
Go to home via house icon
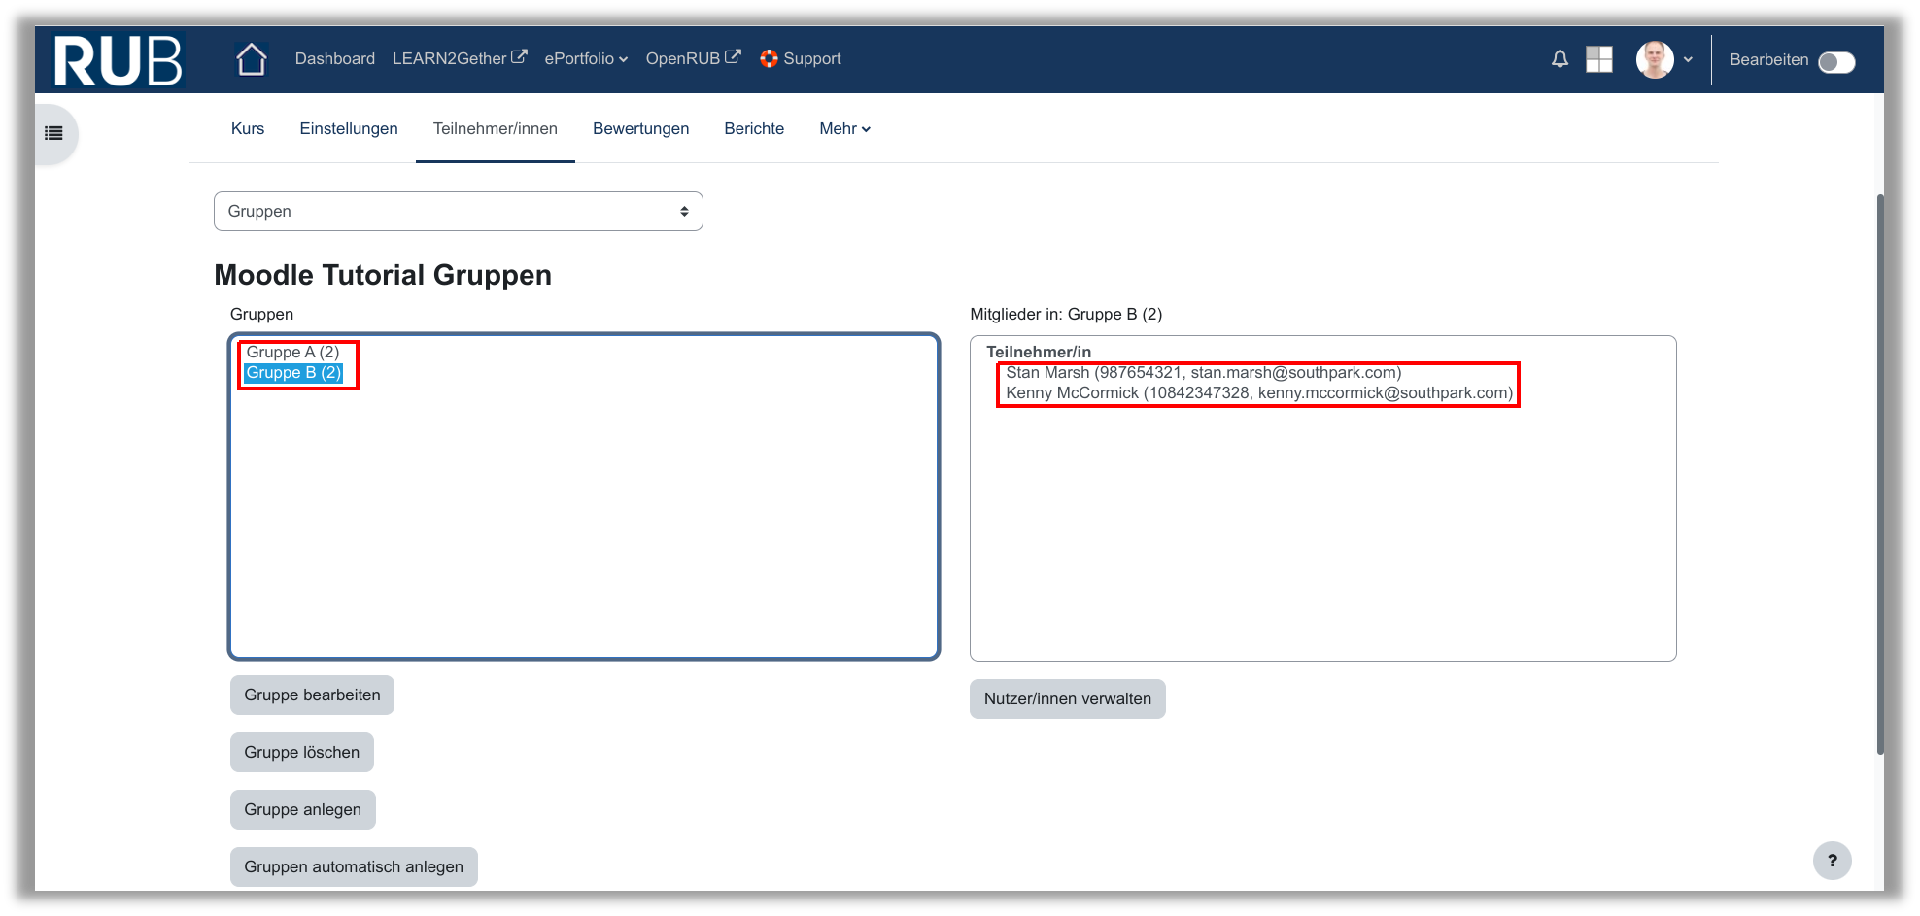point(252,59)
